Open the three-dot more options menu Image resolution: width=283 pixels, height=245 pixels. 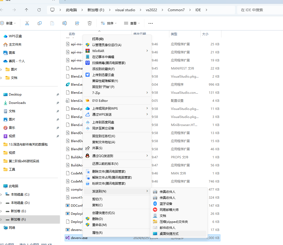click(151, 23)
